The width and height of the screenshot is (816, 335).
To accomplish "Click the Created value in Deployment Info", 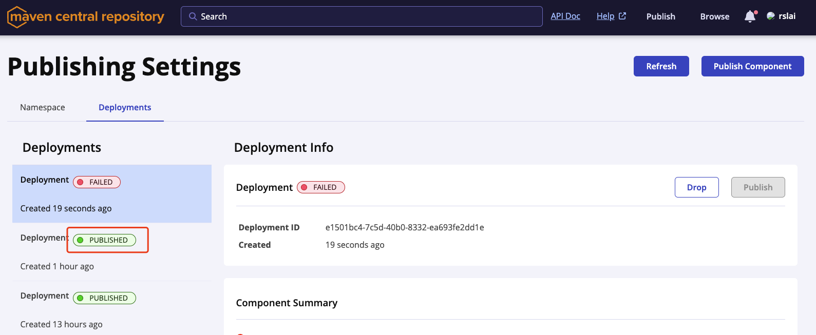I will [x=355, y=245].
